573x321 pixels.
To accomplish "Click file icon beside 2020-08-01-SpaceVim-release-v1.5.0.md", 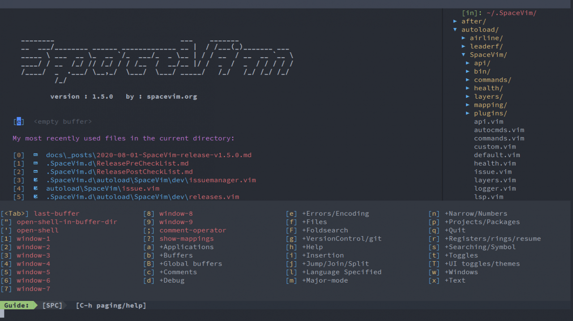I will (35, 155).
